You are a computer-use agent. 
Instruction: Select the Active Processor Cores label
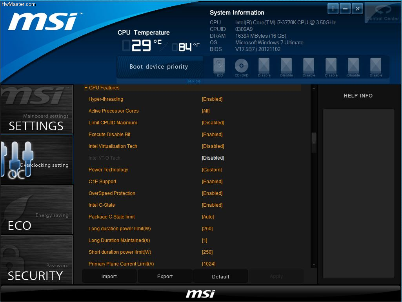(x=114, y=111)
